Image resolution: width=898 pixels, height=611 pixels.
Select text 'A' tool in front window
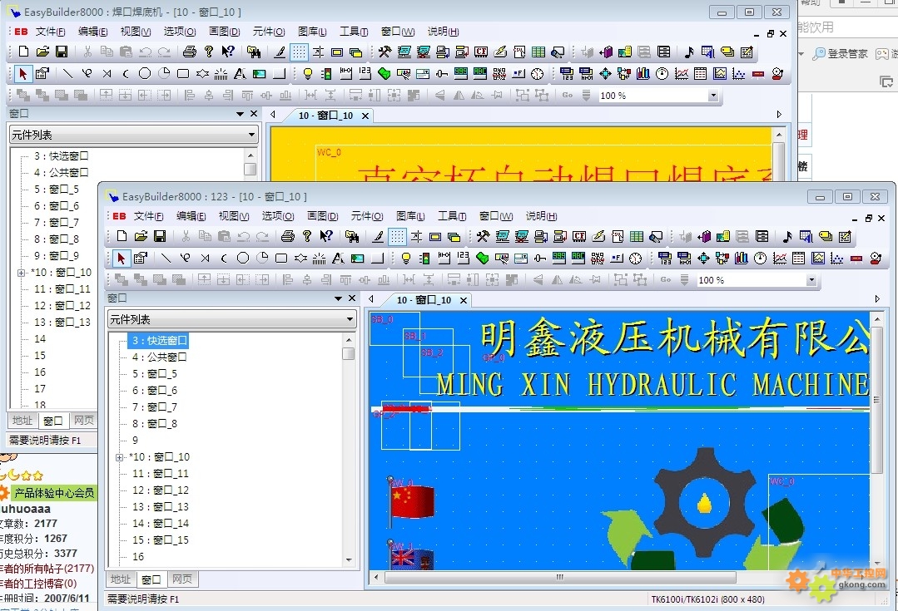pos(338,258)
